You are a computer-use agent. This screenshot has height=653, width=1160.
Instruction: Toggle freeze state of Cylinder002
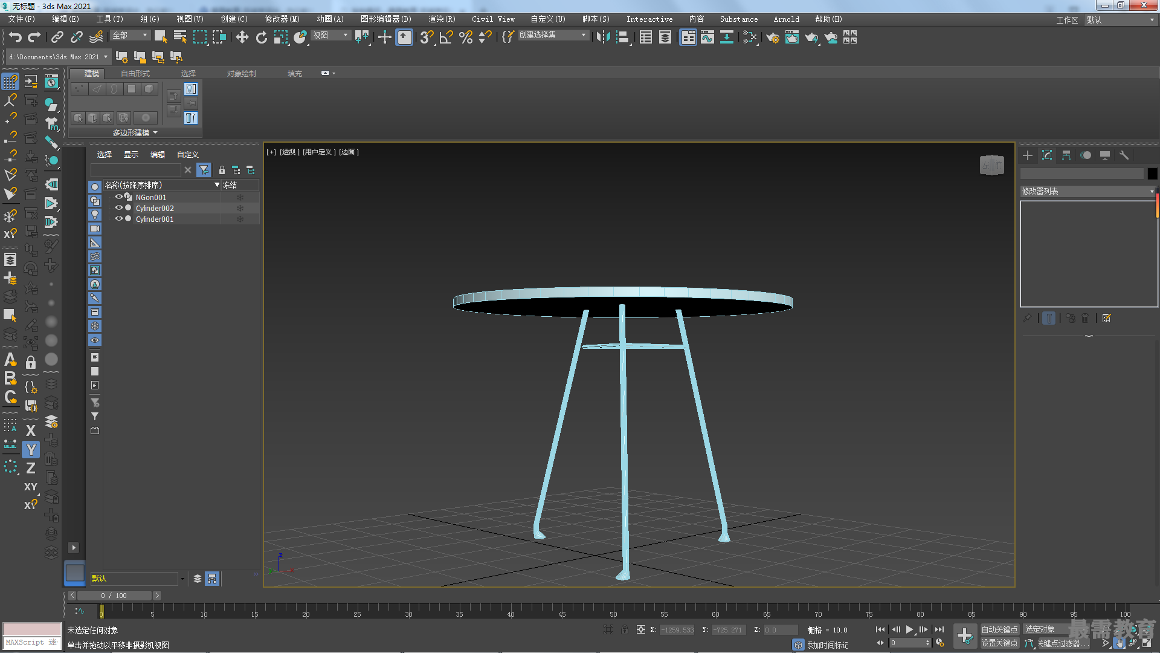240,208
